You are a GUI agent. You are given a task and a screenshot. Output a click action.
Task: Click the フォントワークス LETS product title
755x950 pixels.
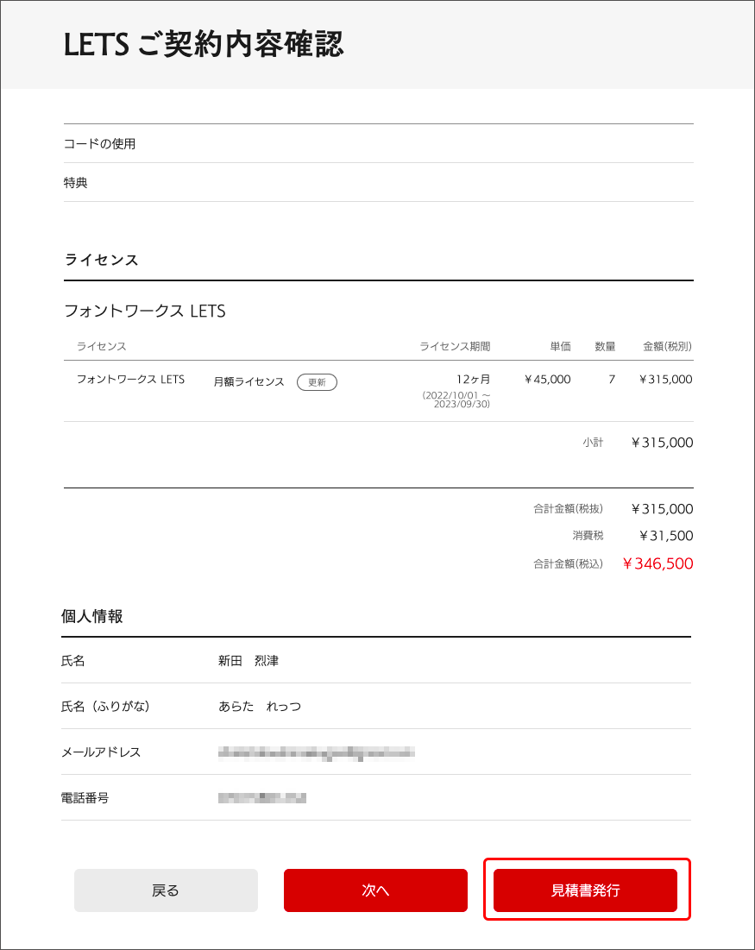point(145,311)
